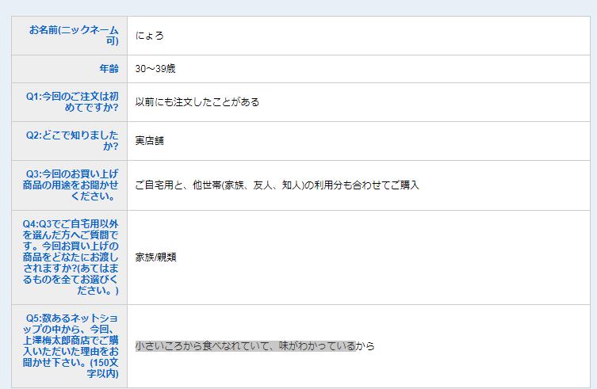The image size is (597, 389).
Task: Click the 年齢 row header
Action: coord(108,69)
